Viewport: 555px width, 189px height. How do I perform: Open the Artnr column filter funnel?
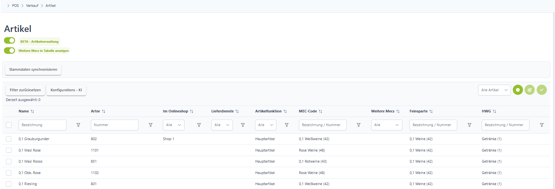pyautogui.click(x=150, y=125)
